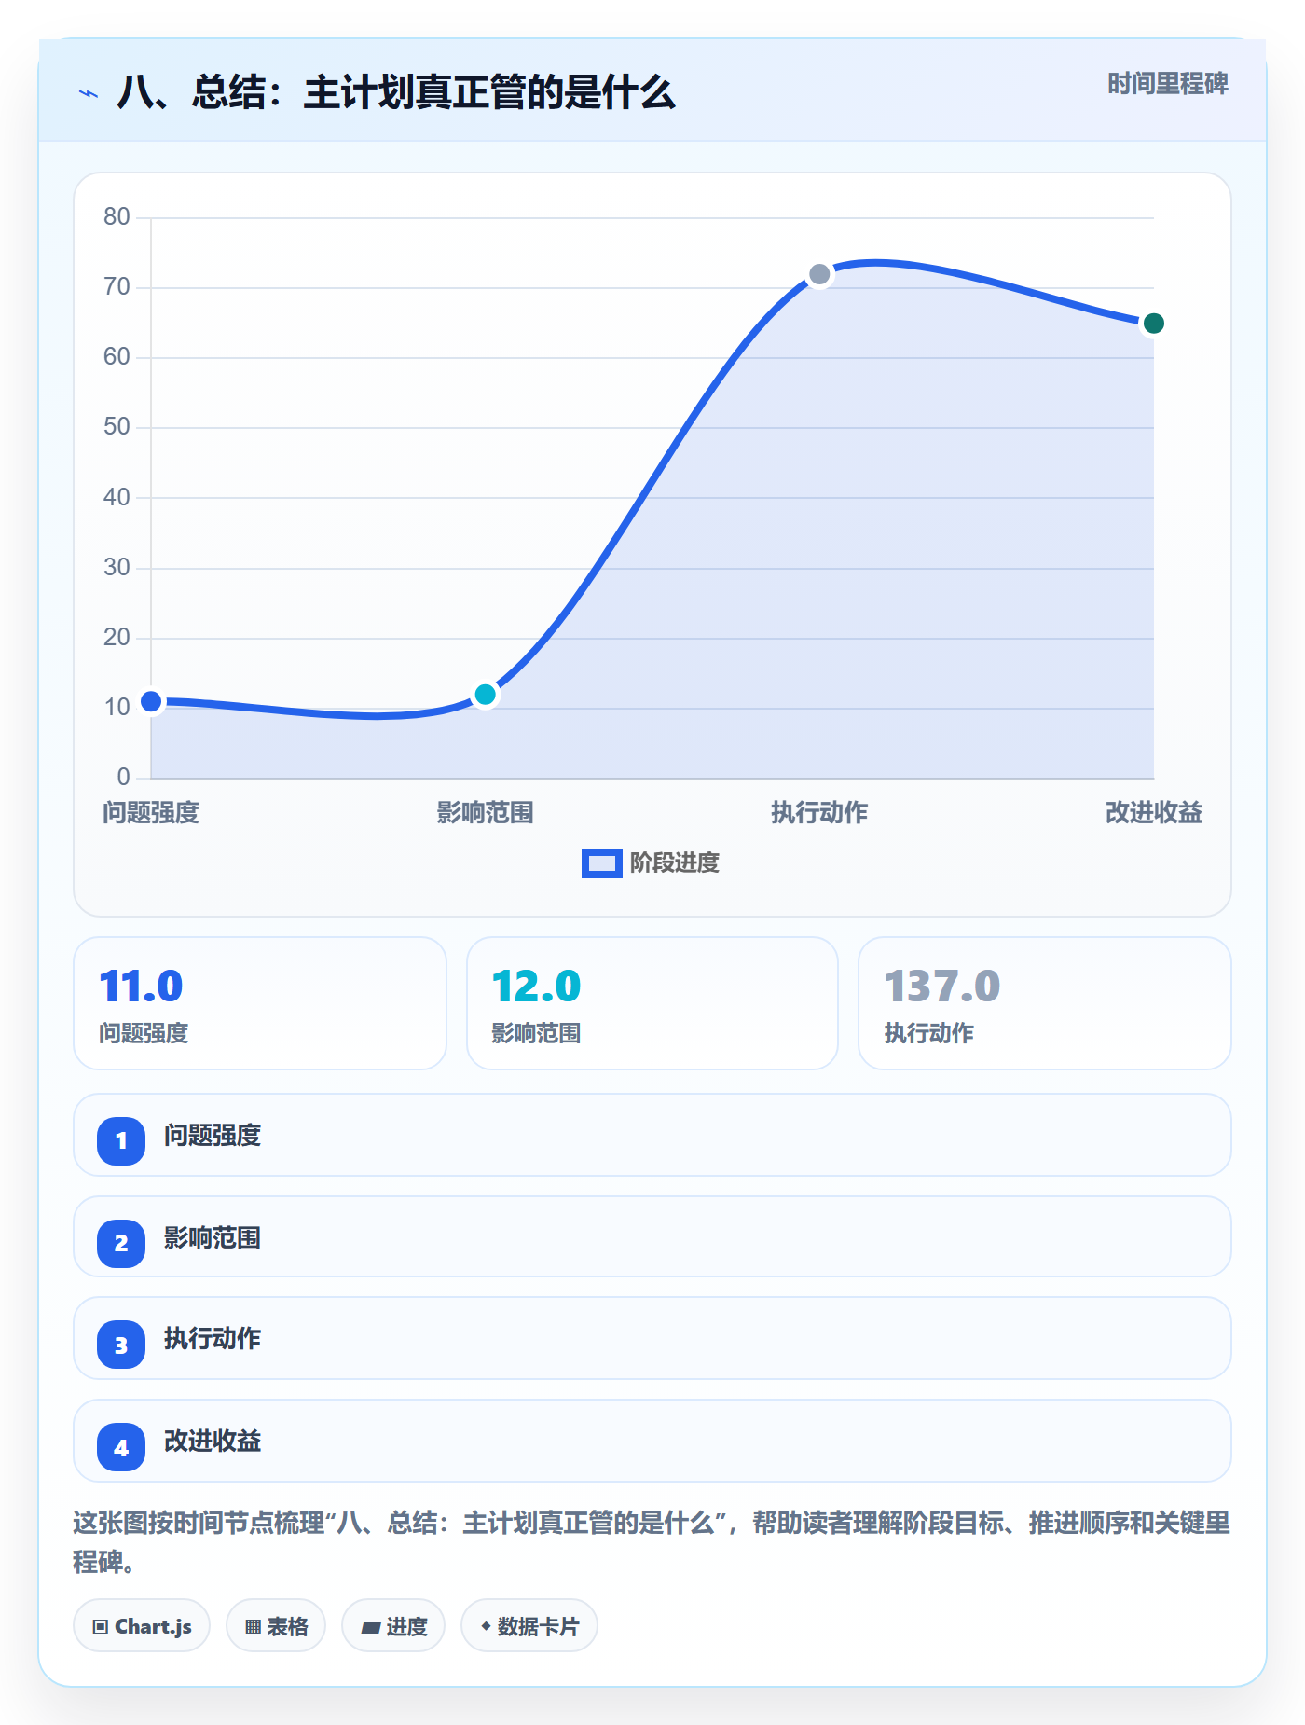
Task: Click the 执行动作 text in list row 3
Action: [x=213, y=1339]
